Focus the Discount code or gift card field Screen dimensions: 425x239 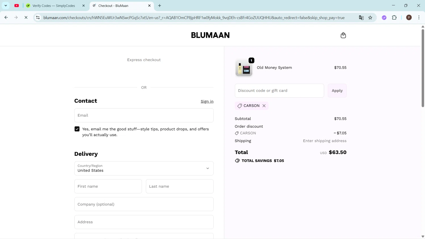(x=279, y=91)
